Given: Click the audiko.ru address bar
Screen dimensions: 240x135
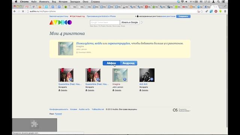Looking at the screenshot, I should tap(112, 11).
